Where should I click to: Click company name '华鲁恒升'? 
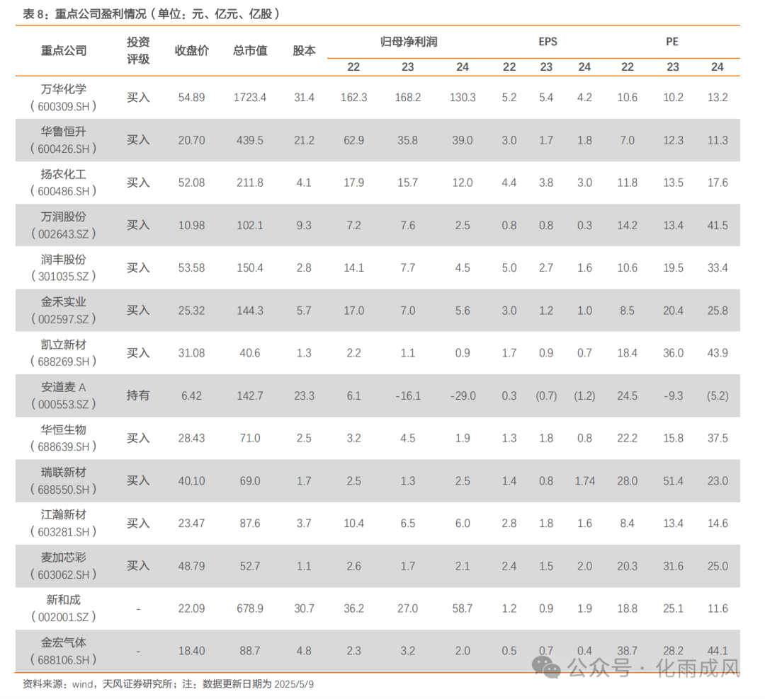point(64,132)
